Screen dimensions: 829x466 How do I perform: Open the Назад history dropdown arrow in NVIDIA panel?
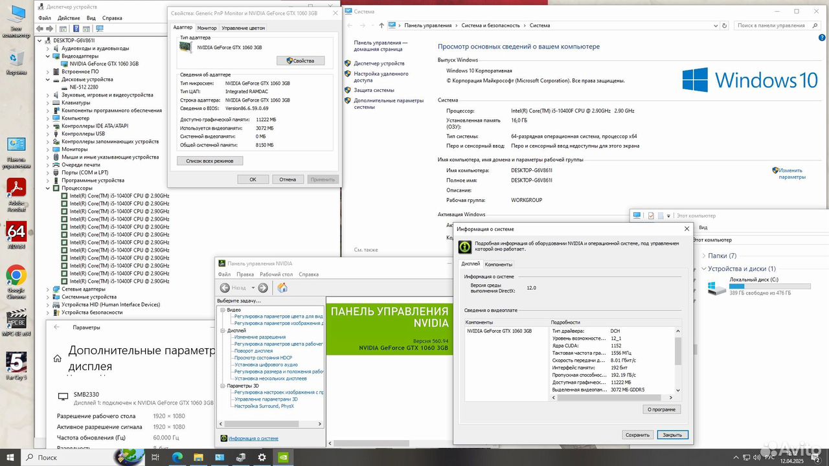[253, 288]
